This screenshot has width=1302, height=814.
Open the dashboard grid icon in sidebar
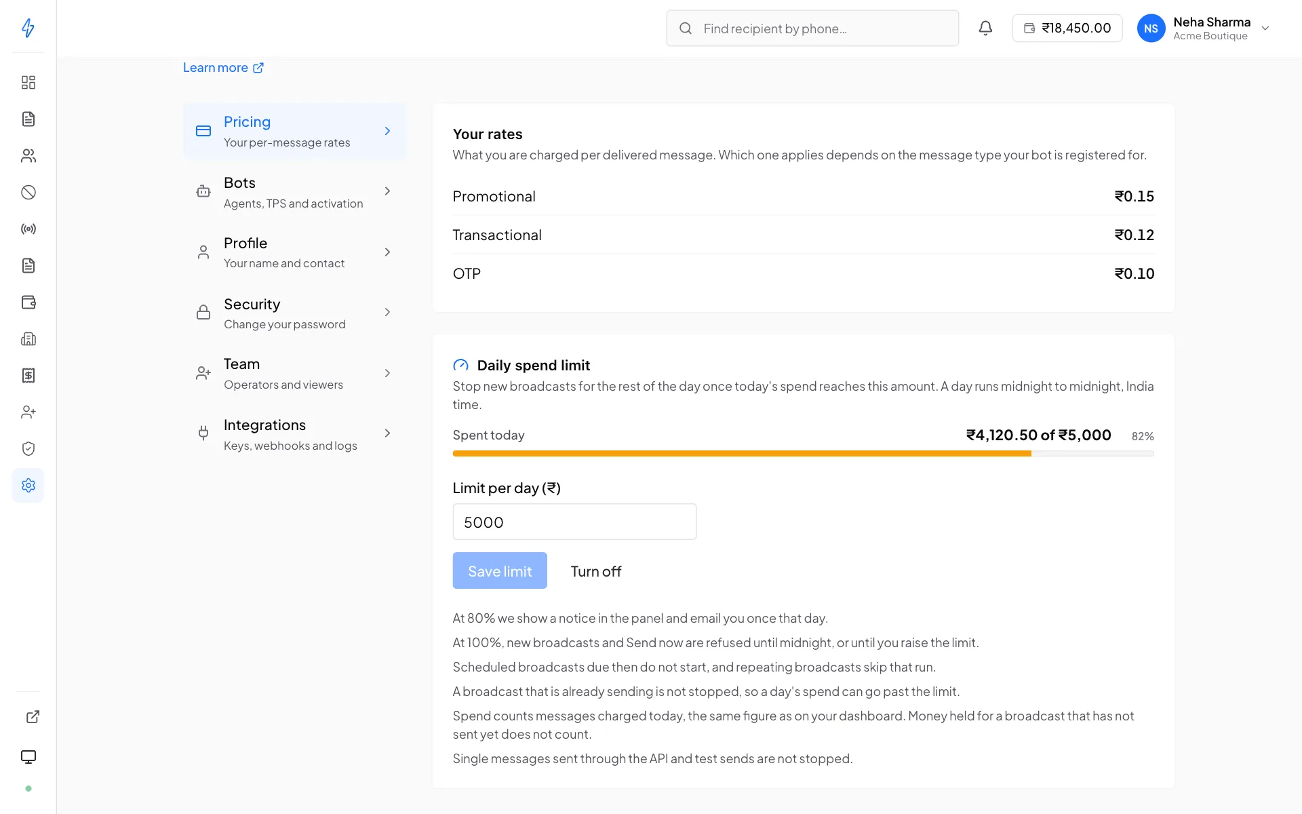click(x=28, y=83)
